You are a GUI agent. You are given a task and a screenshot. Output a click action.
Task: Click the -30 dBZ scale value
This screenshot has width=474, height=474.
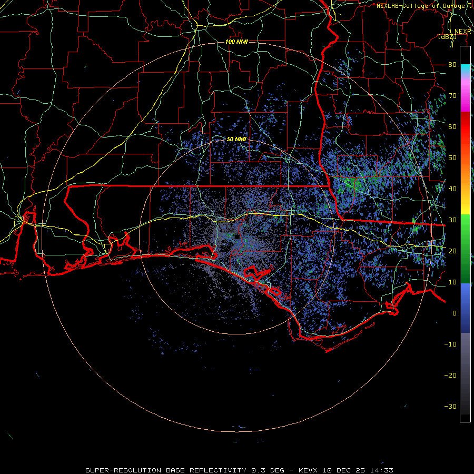450,406
